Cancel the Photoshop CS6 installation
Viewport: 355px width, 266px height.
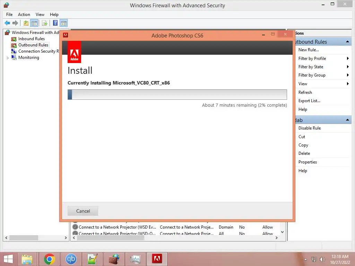pyautogui.click(x=83, y=211)
